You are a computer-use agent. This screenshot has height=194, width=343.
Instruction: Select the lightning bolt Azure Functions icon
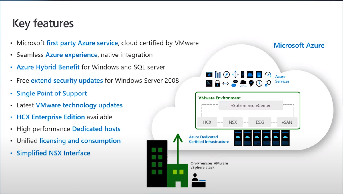(x=226, y=75)
